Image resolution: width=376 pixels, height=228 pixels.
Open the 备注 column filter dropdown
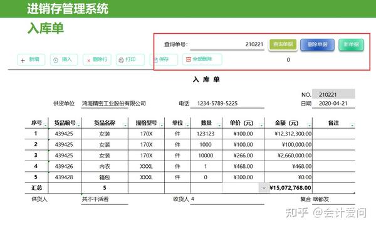[x=352, y=125]
